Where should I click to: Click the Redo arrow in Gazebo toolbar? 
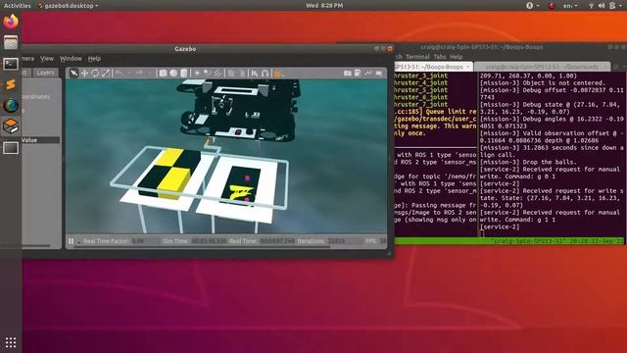pos(139,74)
